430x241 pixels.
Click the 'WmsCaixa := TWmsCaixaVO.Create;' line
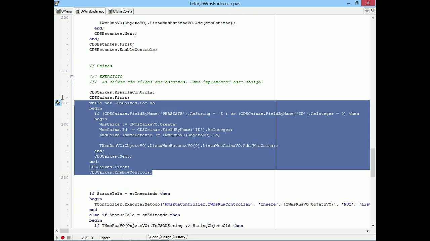coord(138,124)
